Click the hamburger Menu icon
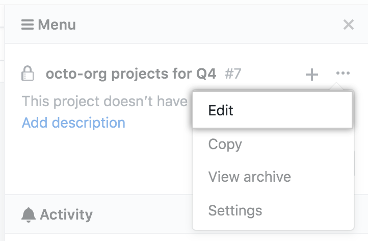The width and height of the screenshot is (368, 241). pyautogui.click(x=28, y=25)
